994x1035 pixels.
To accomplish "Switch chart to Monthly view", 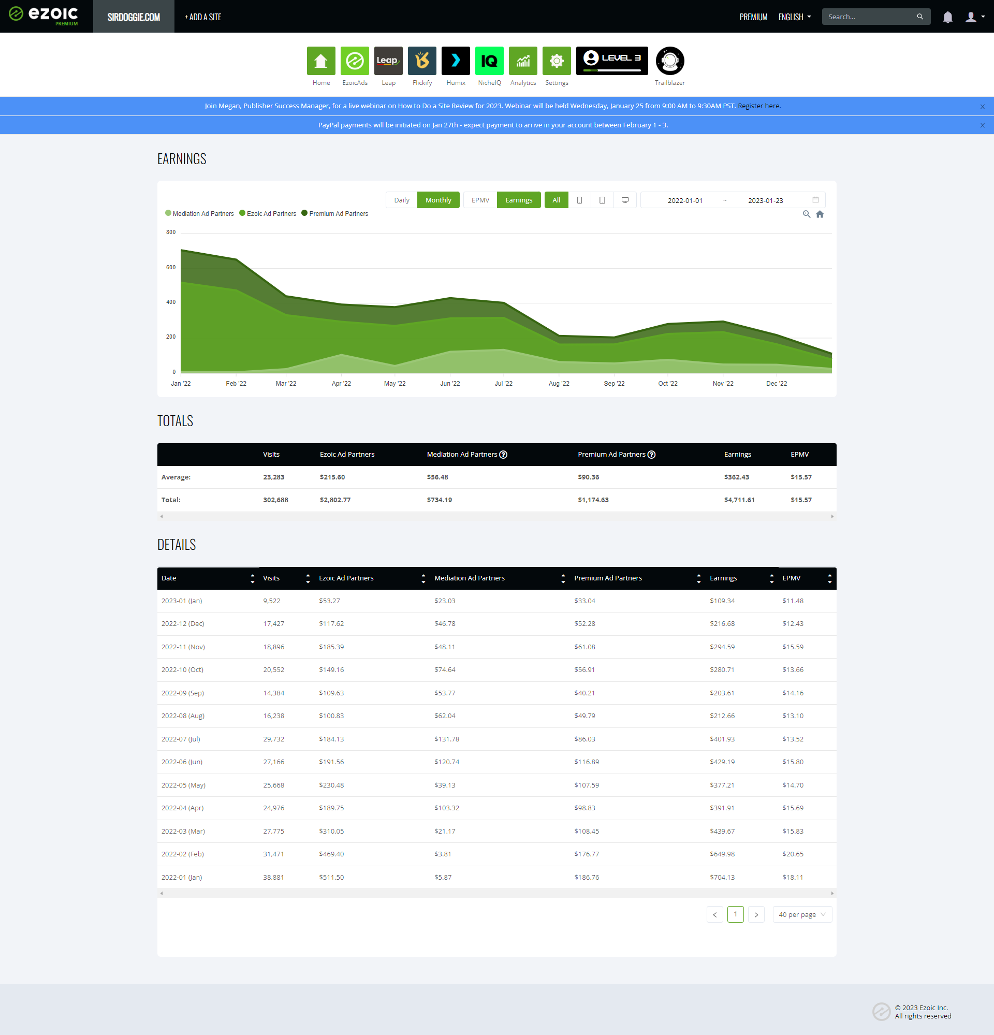I will tap(438, 200).
